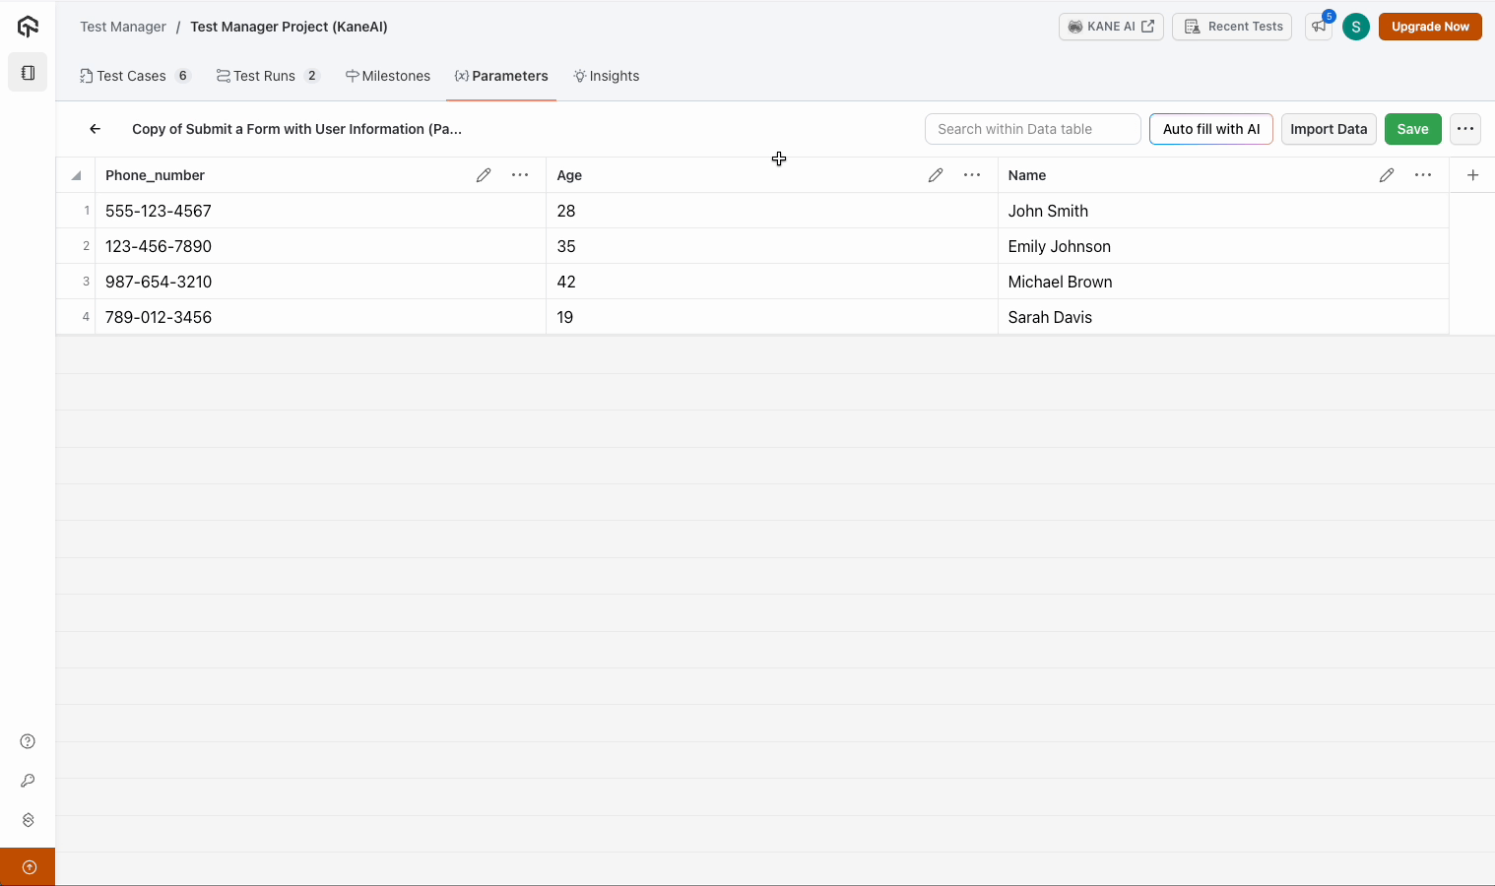Open more options next to Save button
This screenshot has width=1495, height=886.
coord(1464,129)
